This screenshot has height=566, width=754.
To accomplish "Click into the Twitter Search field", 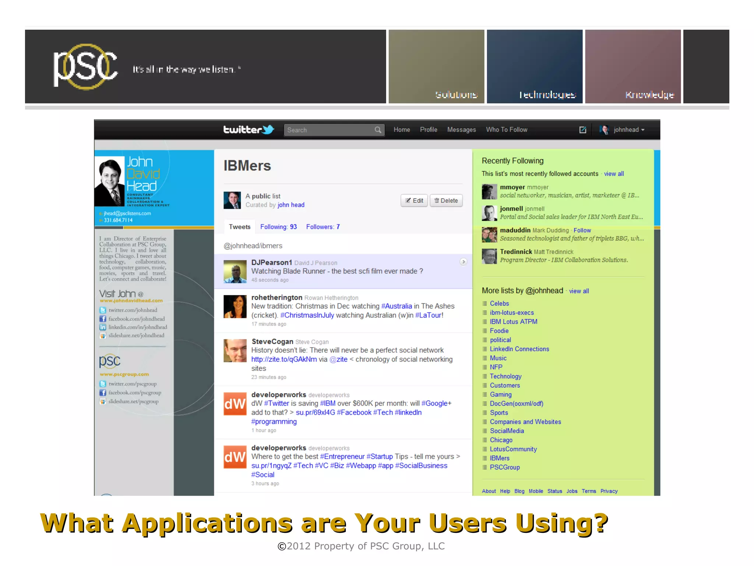I will (334, 130).
